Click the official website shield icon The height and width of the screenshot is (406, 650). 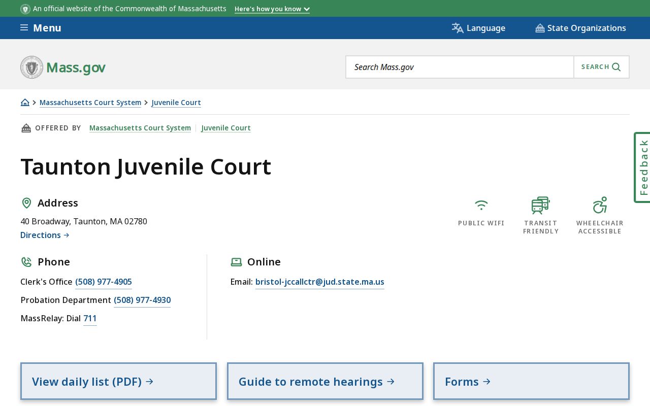click(25, 9)
